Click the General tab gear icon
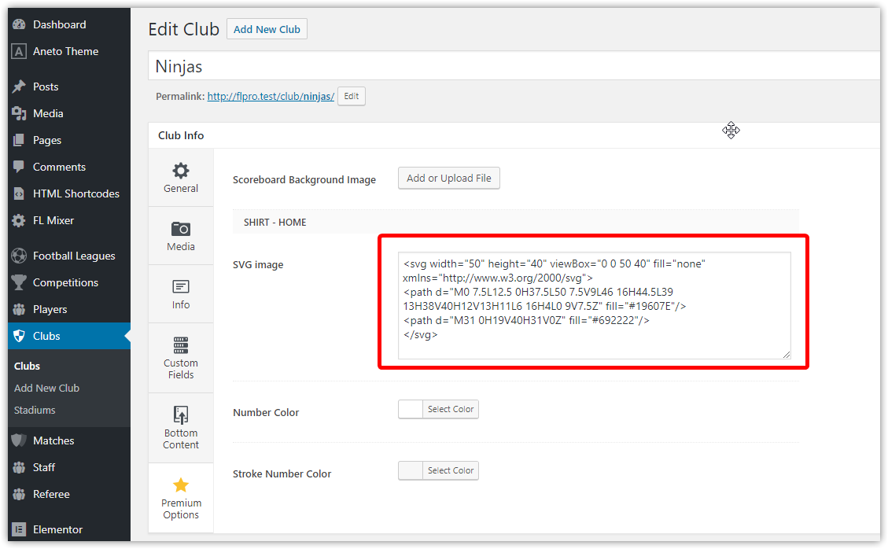This screenshot has height=549, width=888. click(181, 171)
